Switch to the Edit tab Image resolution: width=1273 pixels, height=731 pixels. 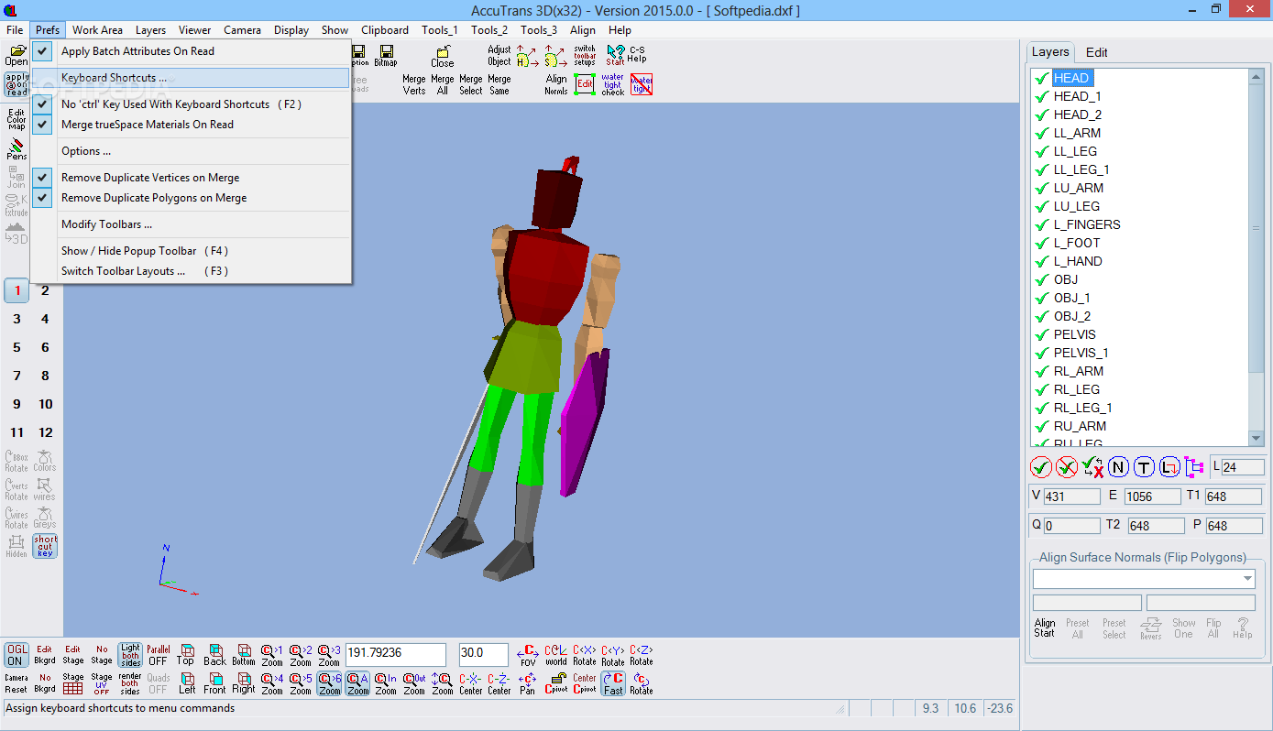pyautogui.click(x=1097, y=52)
